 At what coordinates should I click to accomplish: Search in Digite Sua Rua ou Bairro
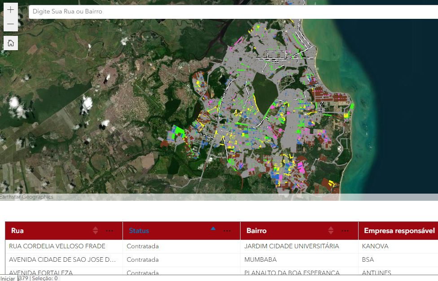pyautogui.click(x=233, y=12)
